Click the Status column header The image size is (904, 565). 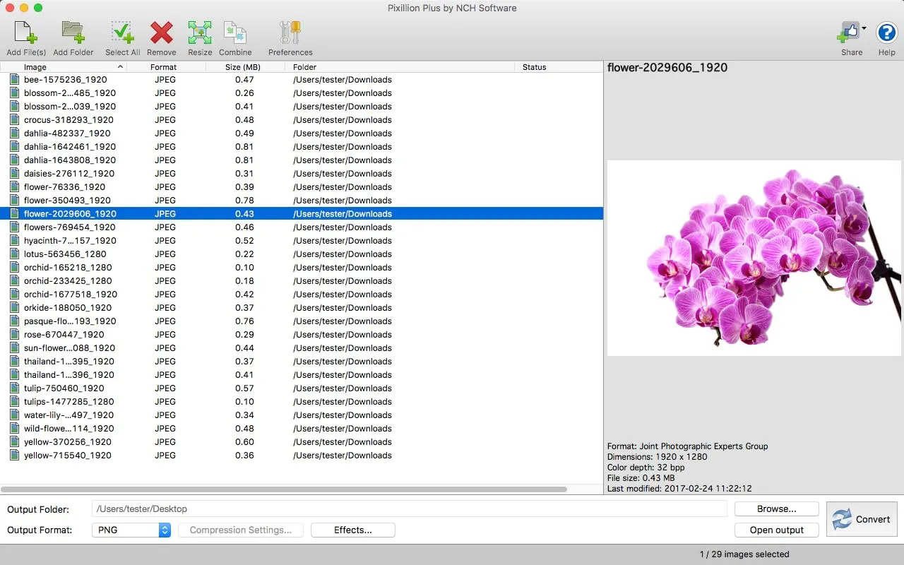pos(559,67)
